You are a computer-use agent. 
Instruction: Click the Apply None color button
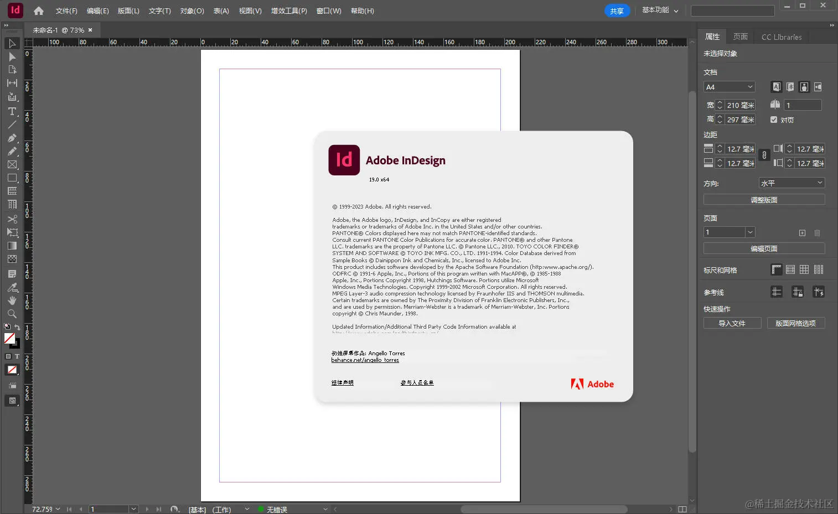pos(12,370)
